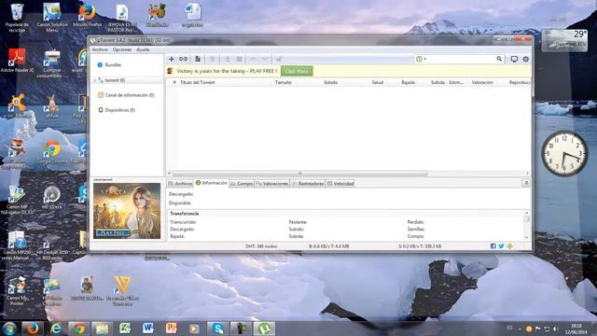Click the Start torrent toolbar icon
Viewport: 597px width, 336px height.
[x=228, y=59]
